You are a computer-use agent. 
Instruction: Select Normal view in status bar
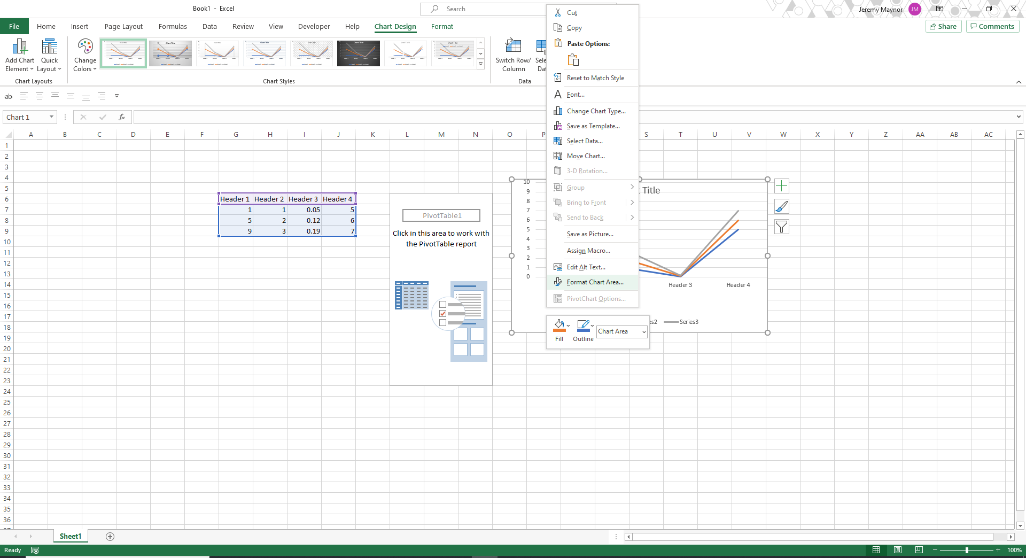click(x=876, y=550)
